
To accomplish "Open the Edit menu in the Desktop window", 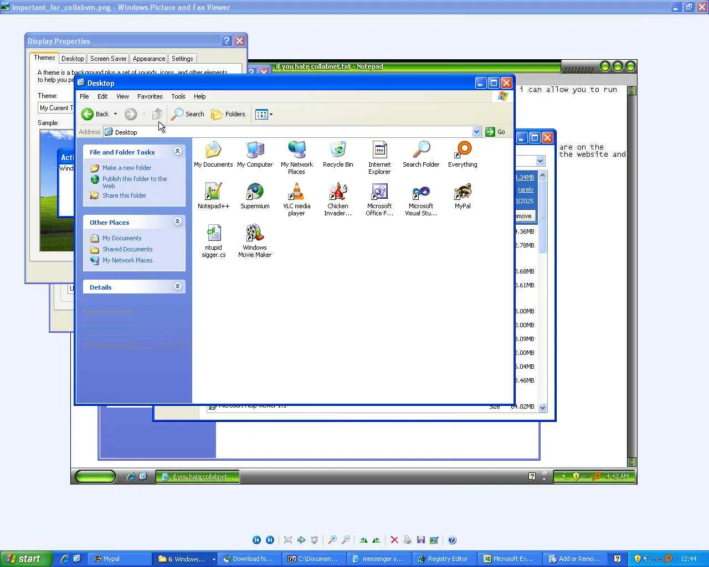I will [102, 96].
